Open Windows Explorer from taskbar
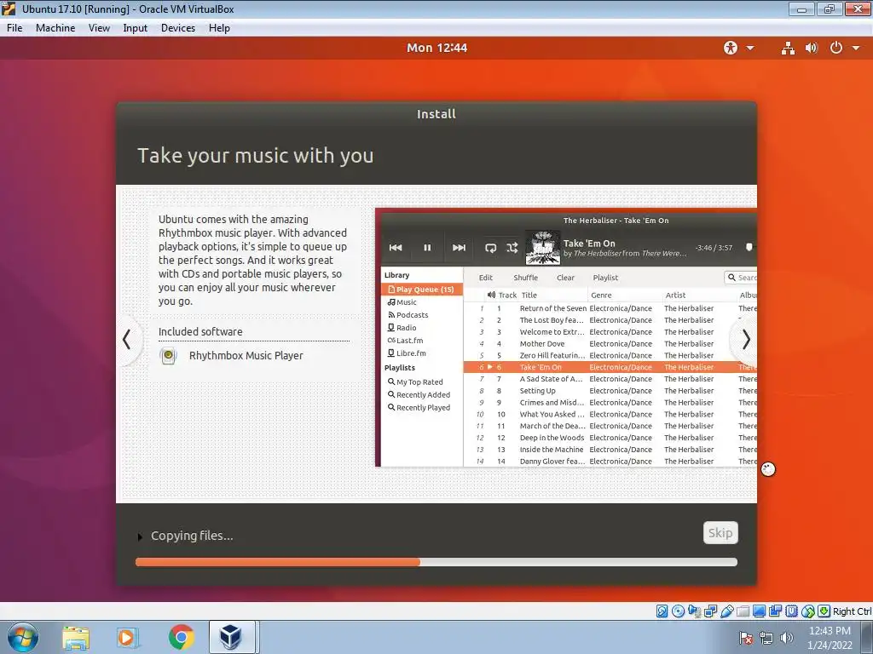Viewport: 873px width, 654px height. click(x=76, y=638)
